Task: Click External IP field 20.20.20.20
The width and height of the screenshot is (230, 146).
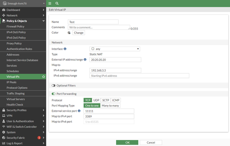Action: pyautogui.click(x=115, y=60)
